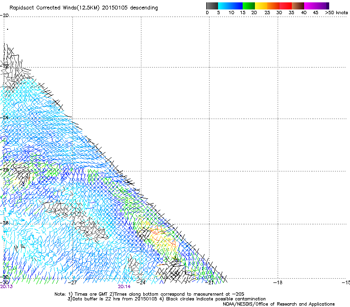Screen dimensions: 350x307
Task: Click the green 15–20 knots color segment
Action: pos(249,6)
